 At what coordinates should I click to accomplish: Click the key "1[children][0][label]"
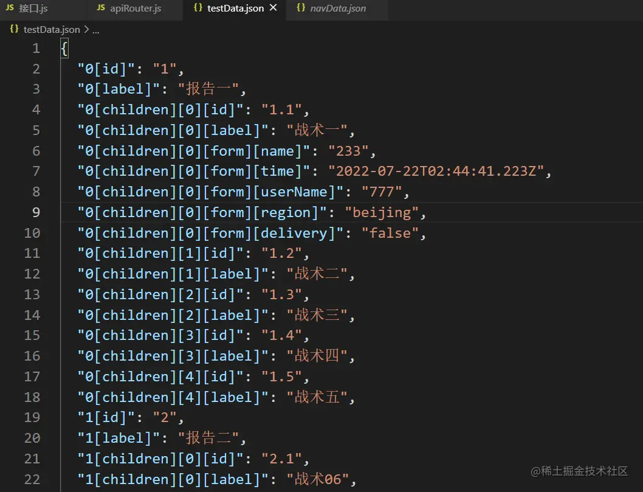[173, 479]
